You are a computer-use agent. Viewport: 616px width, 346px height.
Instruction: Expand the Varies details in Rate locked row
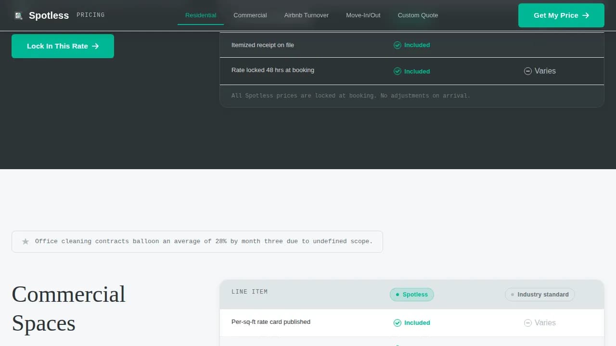tap(540, 71)
